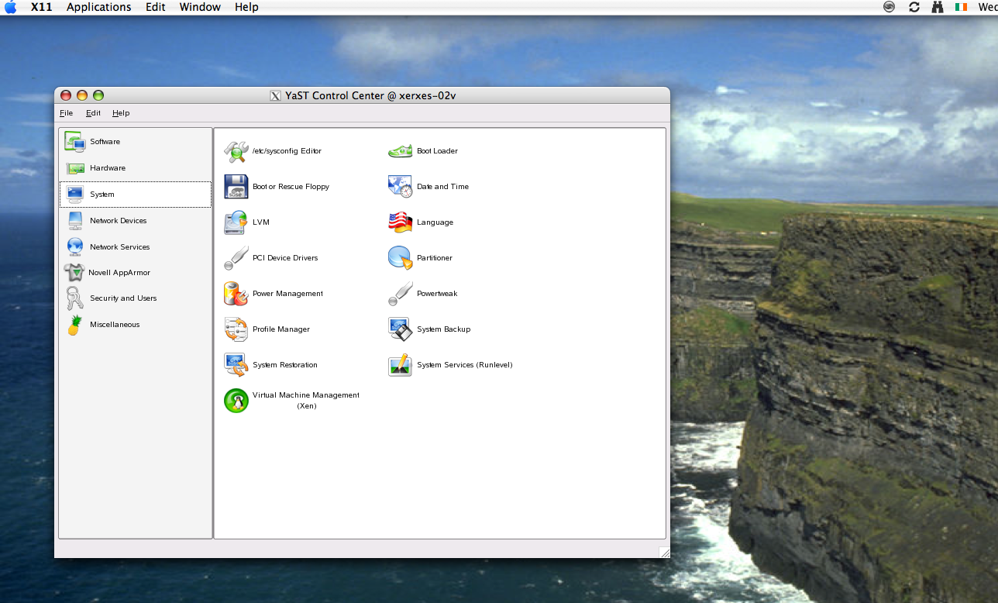Click the "Miscellaneous" label
This screenshot has height=603, width=998.
click(x=115, y=325)
